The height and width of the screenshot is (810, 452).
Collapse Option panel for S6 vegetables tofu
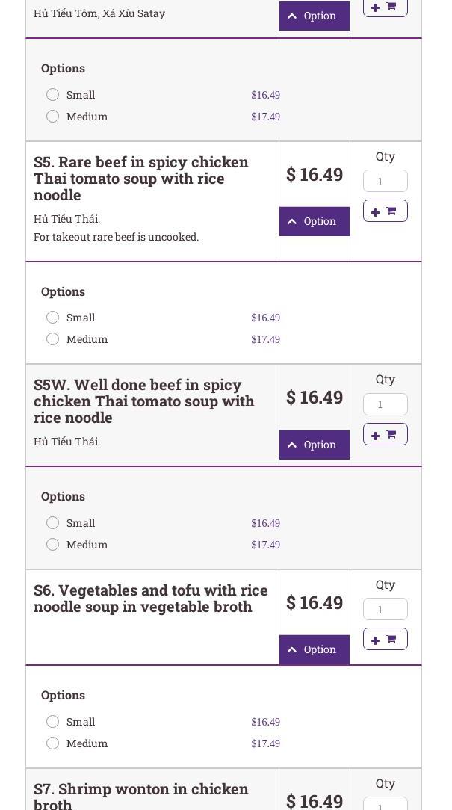tap(314, 649)
